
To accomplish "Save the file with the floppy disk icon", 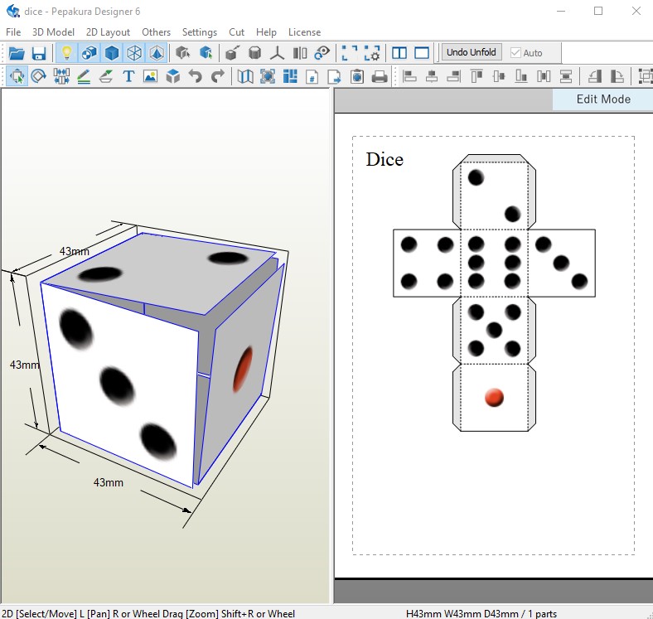I will [x=39, y=53].
